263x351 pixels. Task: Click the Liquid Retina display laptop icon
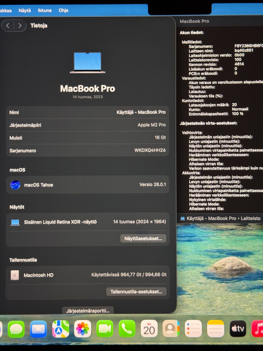pos(15,222)
